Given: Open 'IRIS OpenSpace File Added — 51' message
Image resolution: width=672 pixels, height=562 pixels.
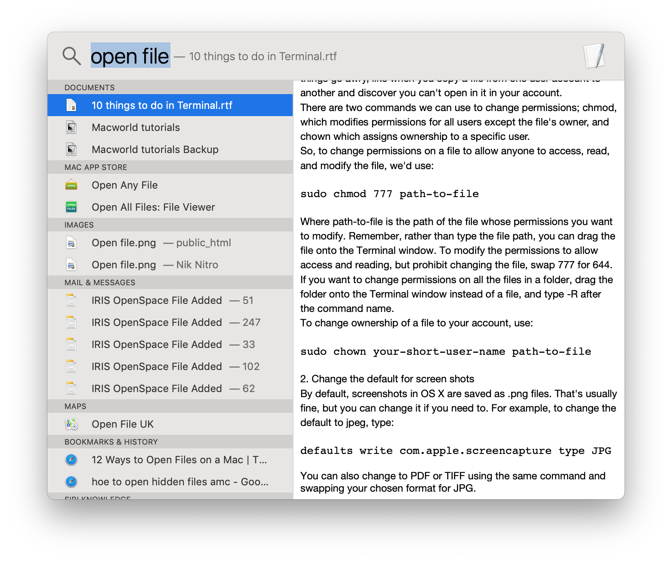Looking at the screenshot, I should pos(170,300).
